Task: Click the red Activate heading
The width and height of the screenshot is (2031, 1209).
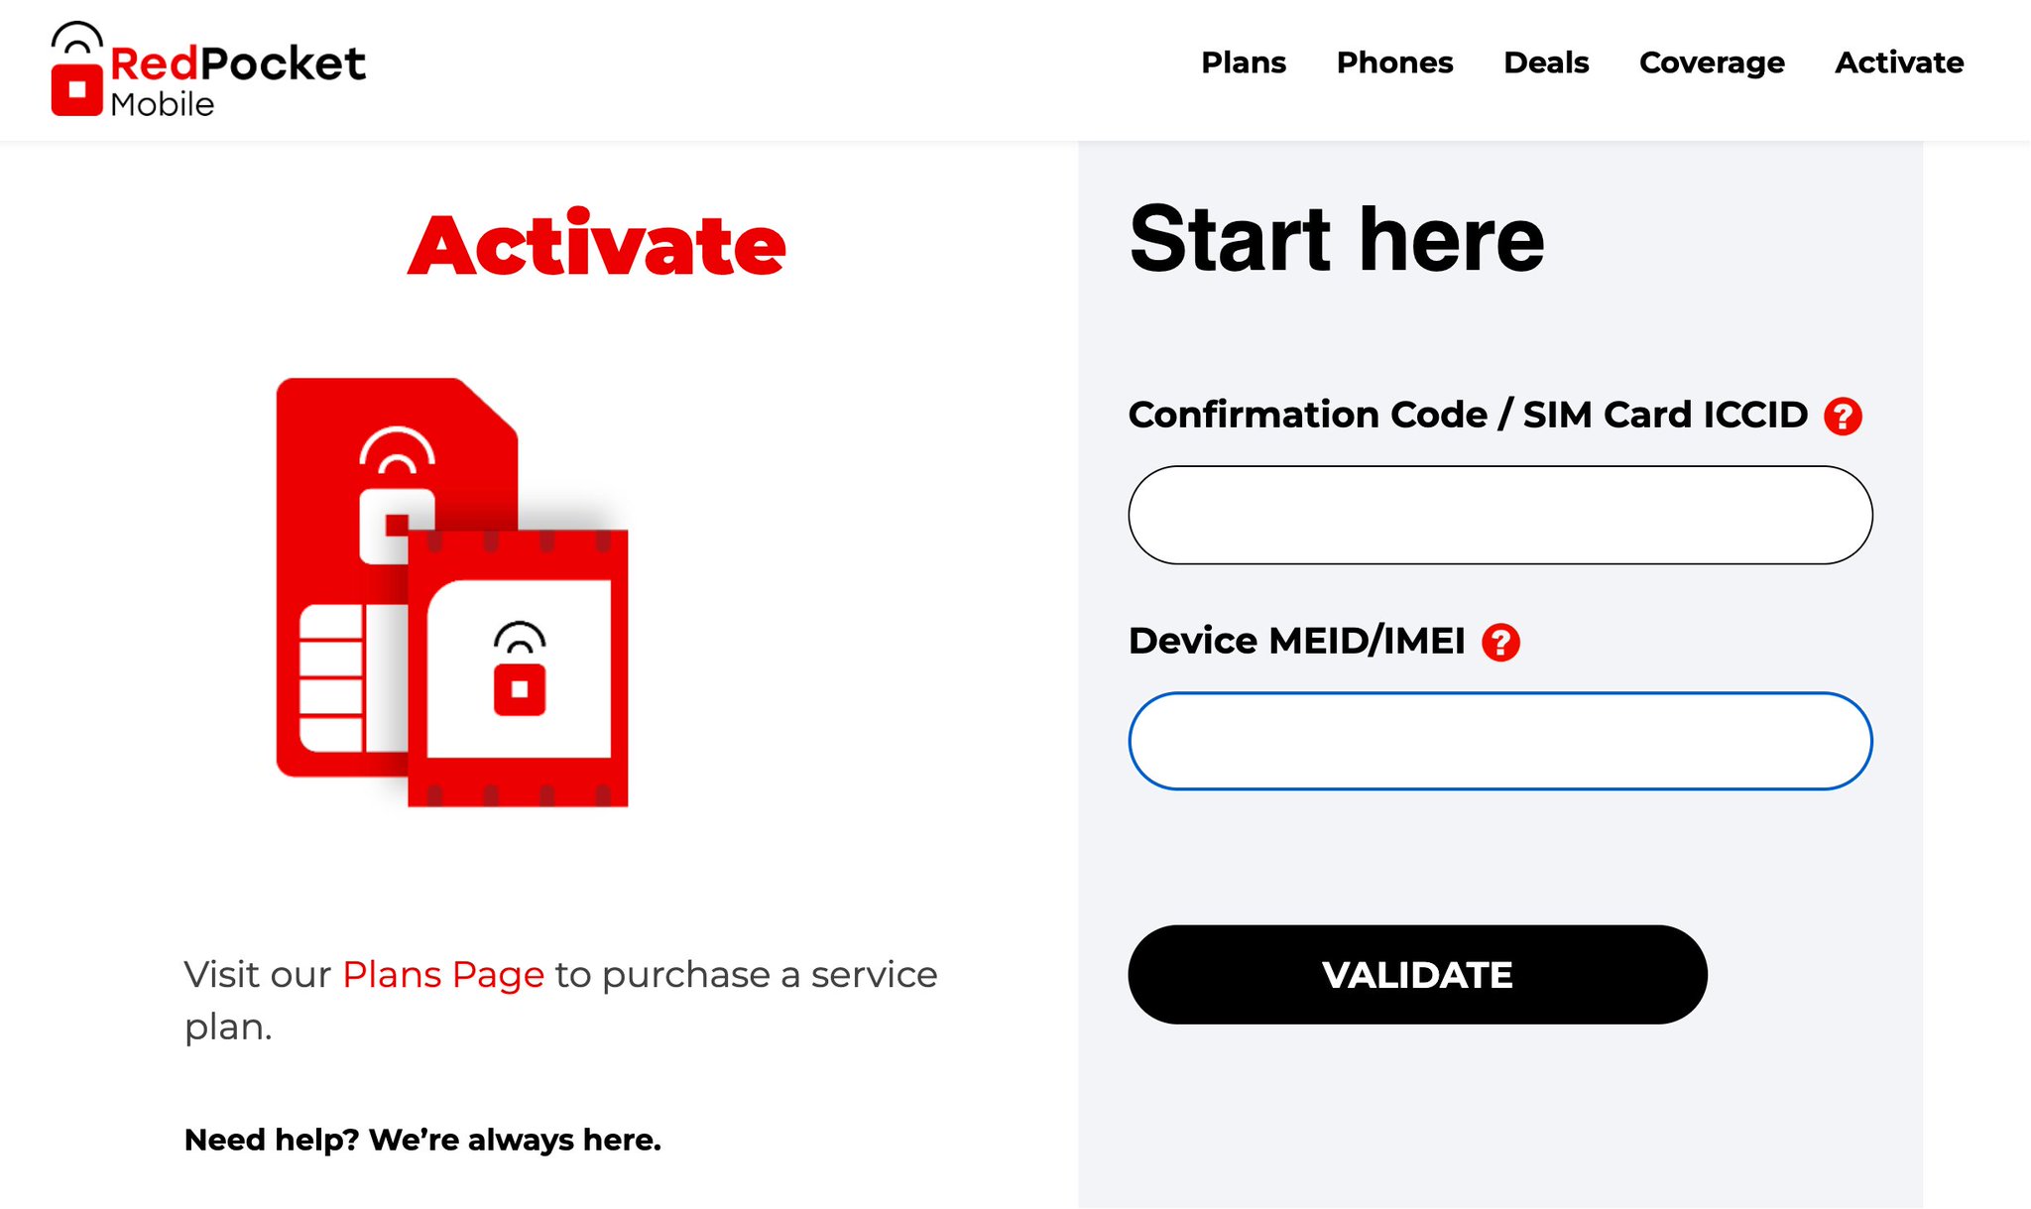Action: (597, 244)
